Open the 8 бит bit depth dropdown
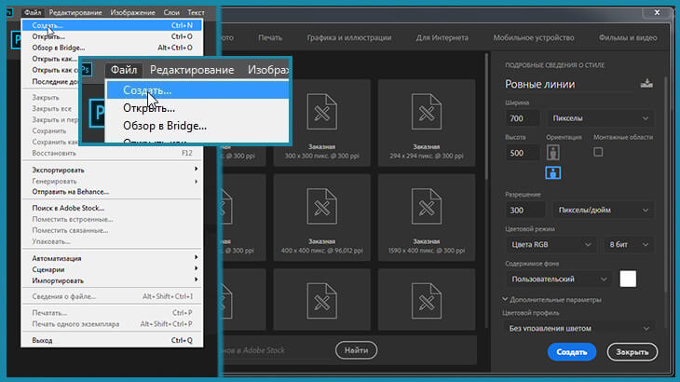 [x=629, y=244]
